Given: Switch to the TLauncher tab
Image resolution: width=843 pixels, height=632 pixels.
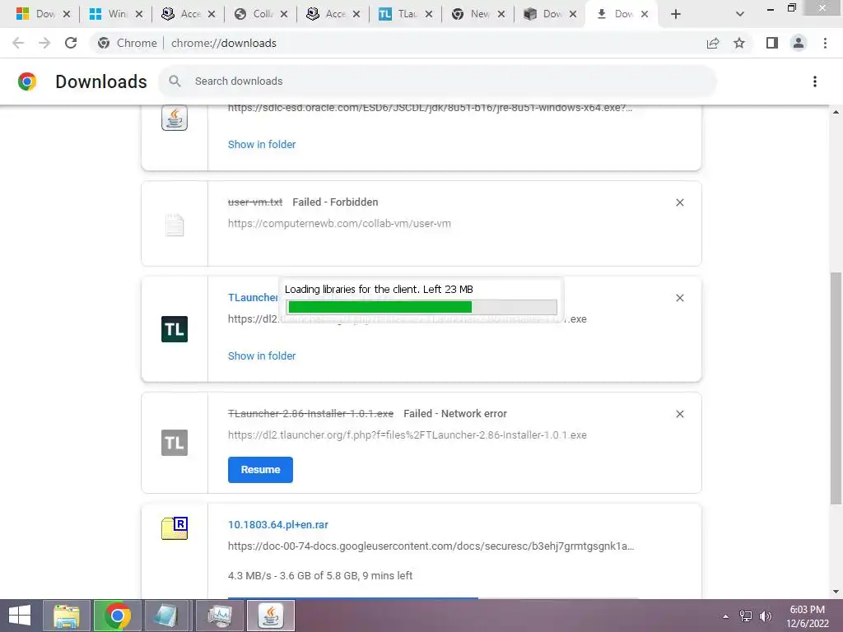Looking at the screenshot, I should [406, 14].
